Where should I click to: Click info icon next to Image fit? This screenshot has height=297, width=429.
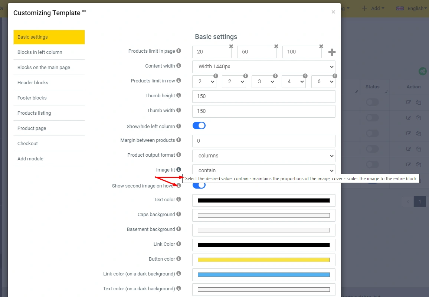179,170
